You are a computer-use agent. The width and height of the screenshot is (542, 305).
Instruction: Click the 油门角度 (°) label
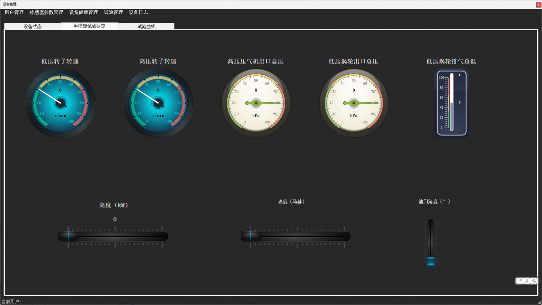pyautogui.click(x=434, y=201)
